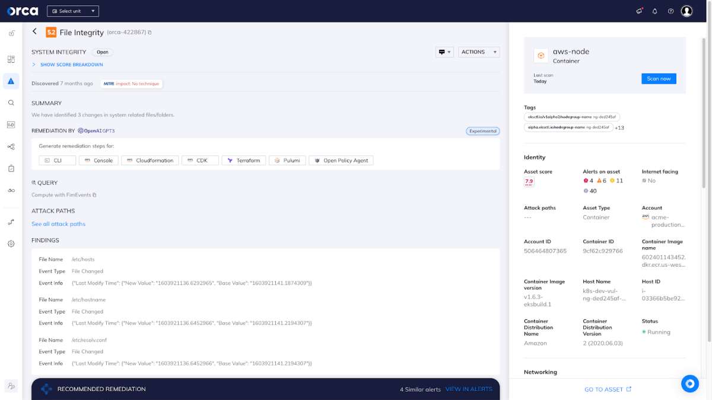Click VIEW IN ALERTS link
The width and height of the screenshot is (712, 400).
(x=469, y=389)
